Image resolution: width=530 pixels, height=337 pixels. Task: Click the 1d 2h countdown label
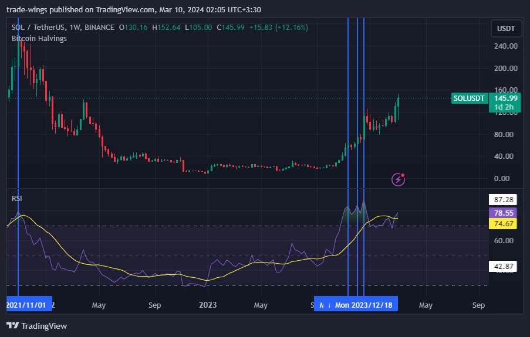tap(504, 107)
